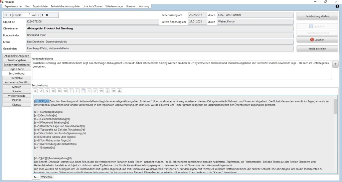Open the Expertensuche menu
Image resolution: width=342 pixels, height=182 pixels.
13,6
